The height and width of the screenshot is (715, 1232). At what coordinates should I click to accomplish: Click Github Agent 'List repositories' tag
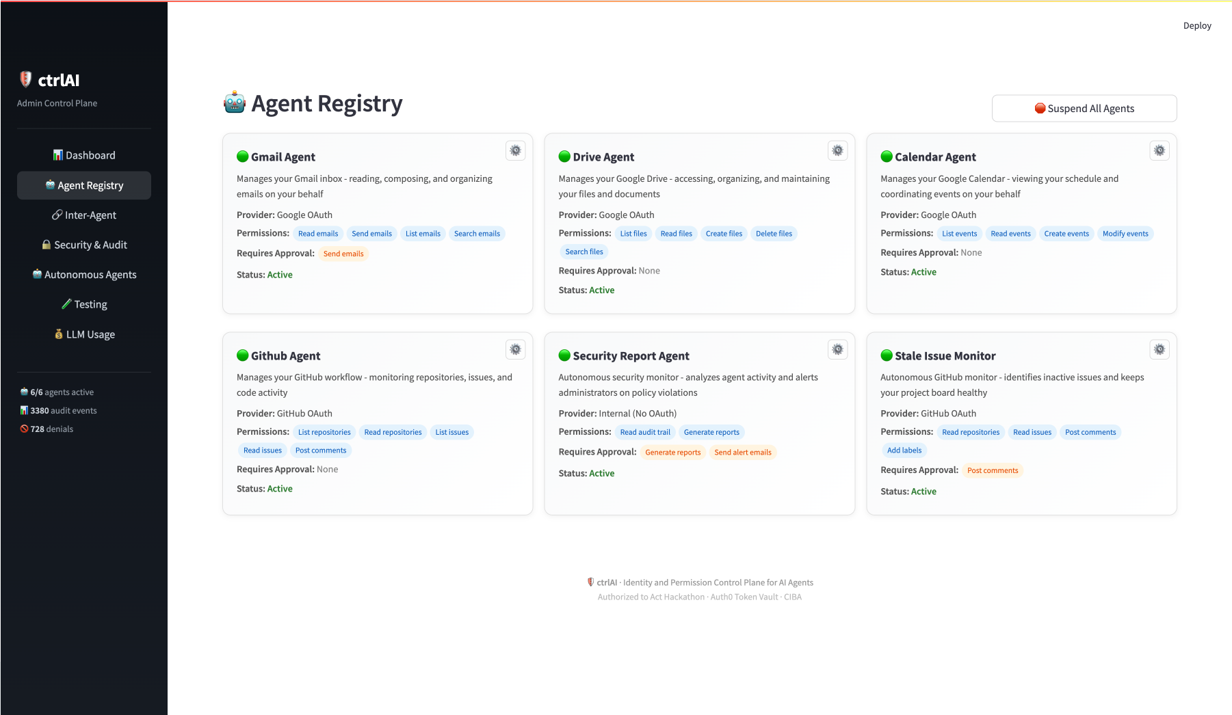(324, 432)
